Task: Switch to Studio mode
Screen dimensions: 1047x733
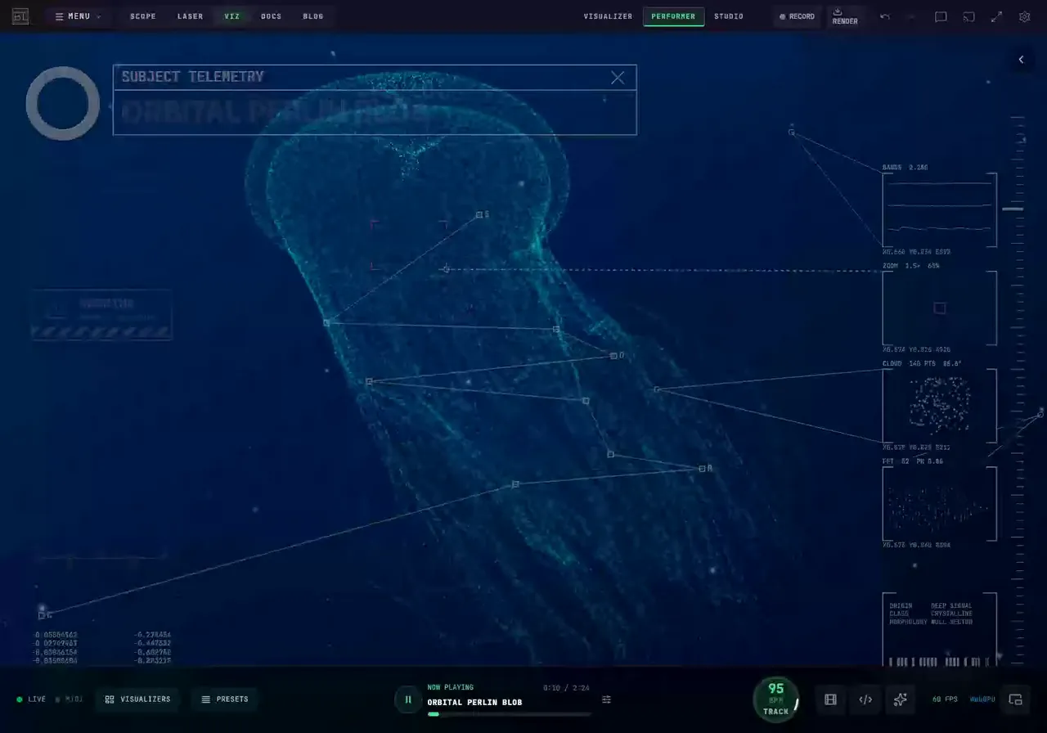Action: coord(729,16)
